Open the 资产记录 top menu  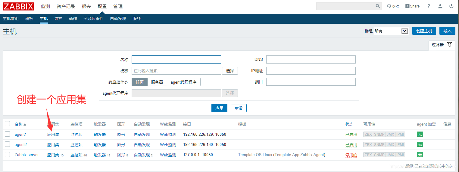(66, 6)
